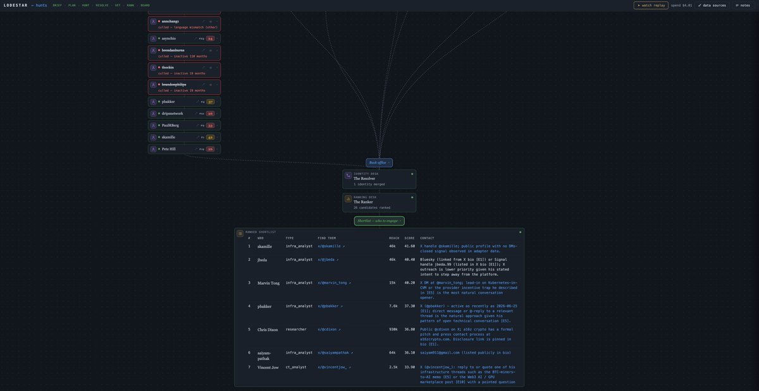Click the watch replay button
Image resolution: width=759 pixels, height=391 pixels.
pyautogui.click(x=651, y=5)
